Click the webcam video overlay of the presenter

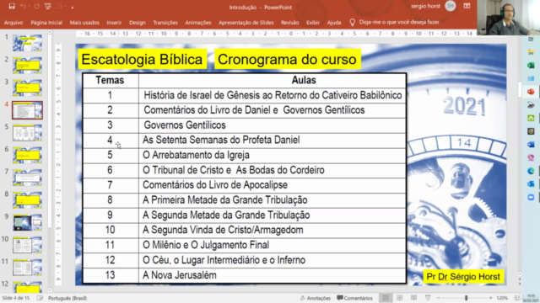pos(508,18)
